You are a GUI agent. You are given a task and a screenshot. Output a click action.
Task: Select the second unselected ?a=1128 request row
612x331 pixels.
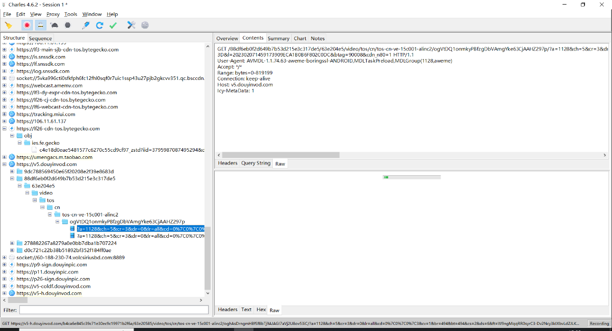click(140, 236)
